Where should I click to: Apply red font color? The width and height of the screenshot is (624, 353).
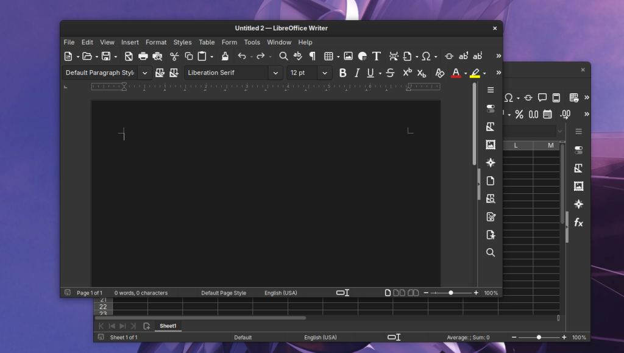point(456,73)
